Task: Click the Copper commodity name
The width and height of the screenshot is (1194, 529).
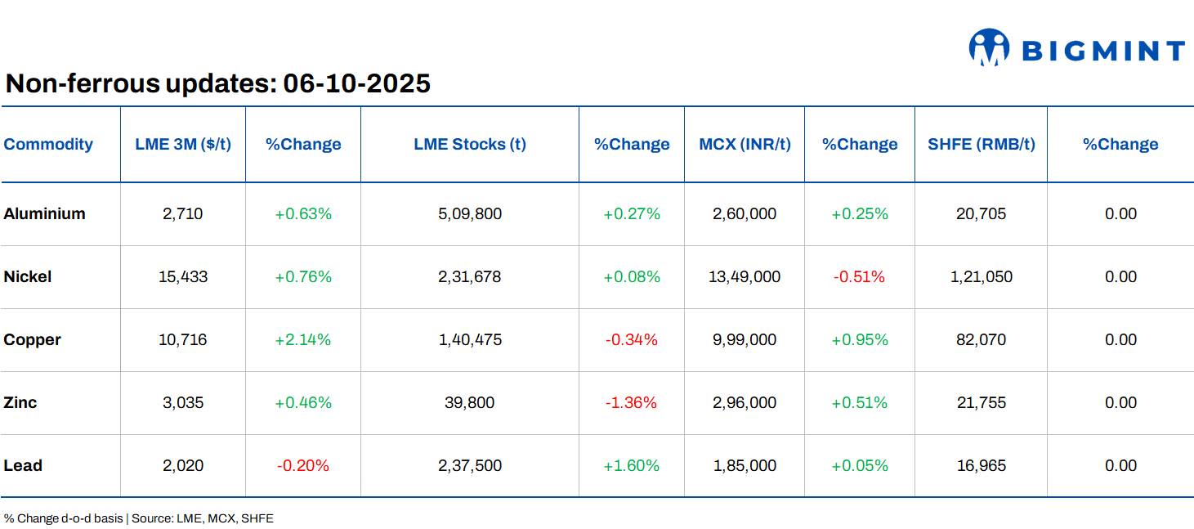Action: [x=32, y=339]
